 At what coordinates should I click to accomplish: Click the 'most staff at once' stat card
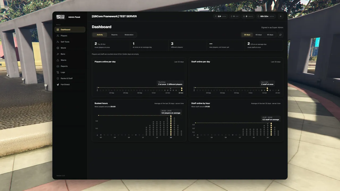264,45
